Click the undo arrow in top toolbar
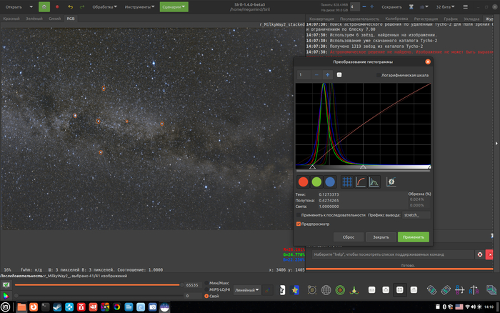 [x=71, y=6]
